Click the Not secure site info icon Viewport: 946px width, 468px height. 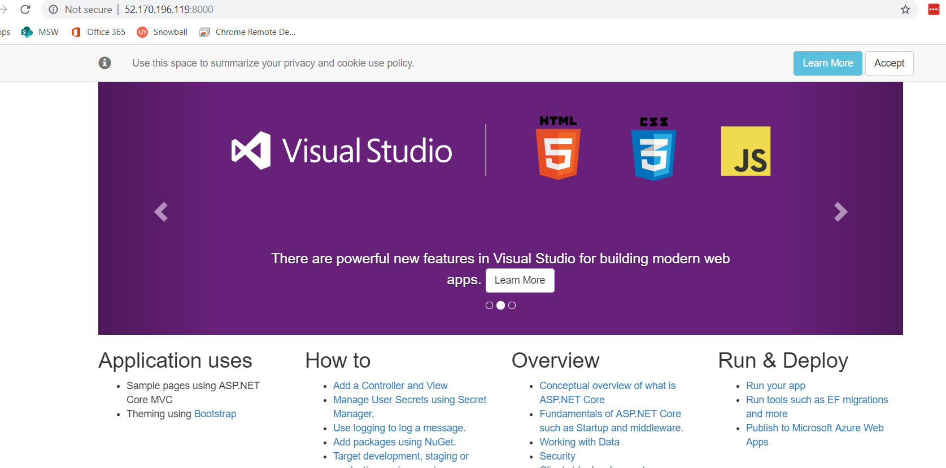[x=54, y=10]
